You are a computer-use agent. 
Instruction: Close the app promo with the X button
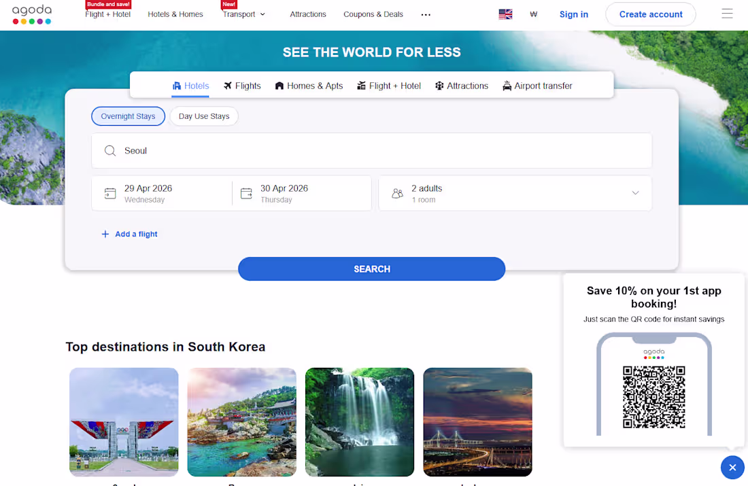click(x=732, y=468)
